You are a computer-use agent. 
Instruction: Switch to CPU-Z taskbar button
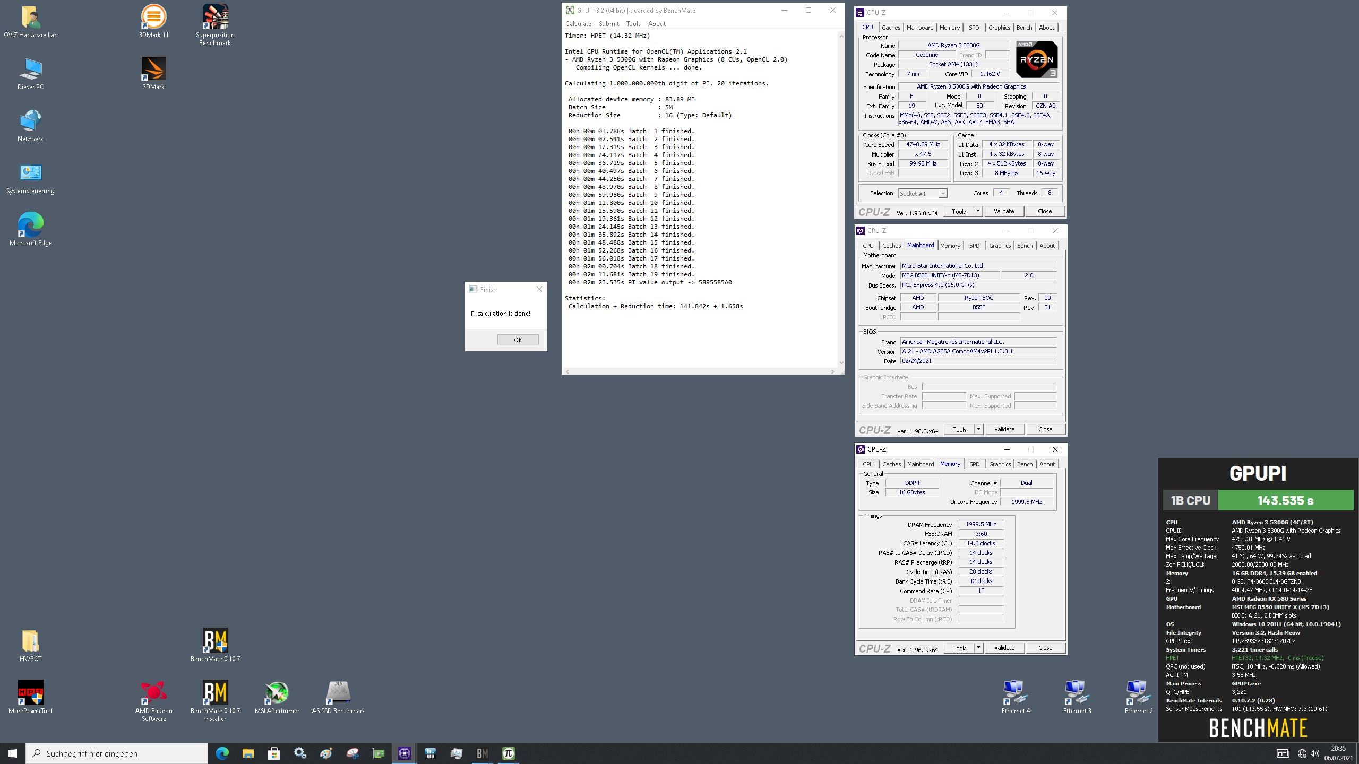[x=404, y=753]
